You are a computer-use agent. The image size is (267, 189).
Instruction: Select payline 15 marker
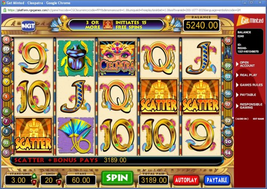pyautogui.click(x=228, y=40)
